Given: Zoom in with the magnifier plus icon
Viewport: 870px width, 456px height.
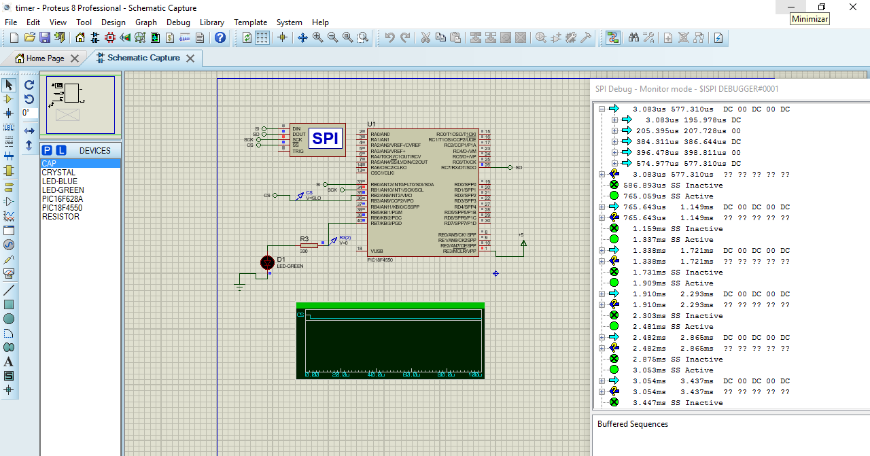Looking at the screenshot, I should 318,37.
